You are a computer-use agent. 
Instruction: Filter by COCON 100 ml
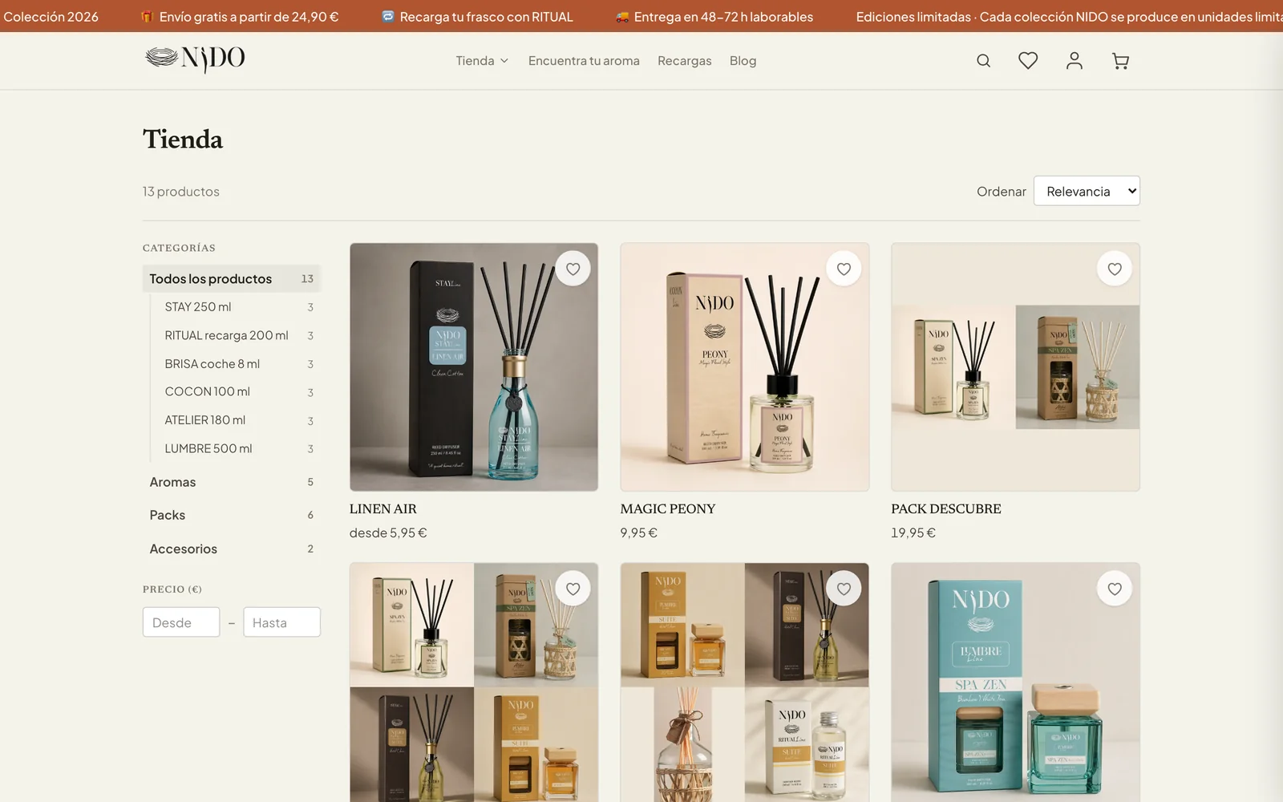coord(239,392)
